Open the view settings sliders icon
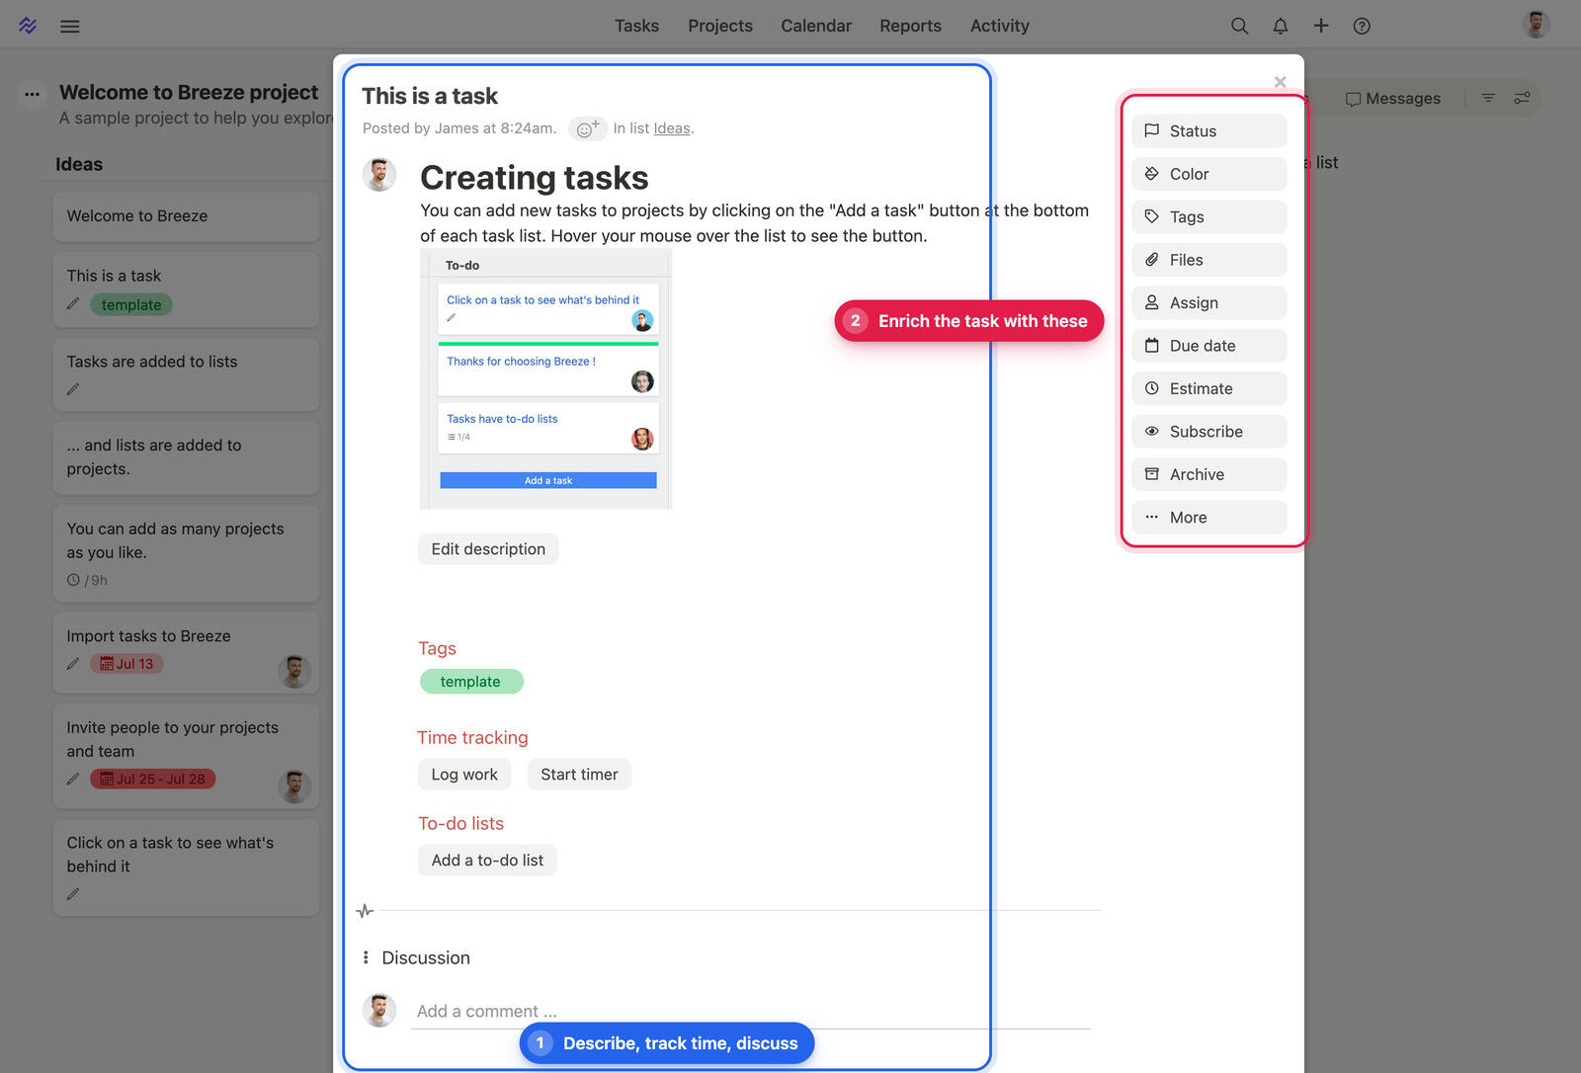Viewport: 1581px width, 1073px height. pyautogui.click(x=1522, y=98)
